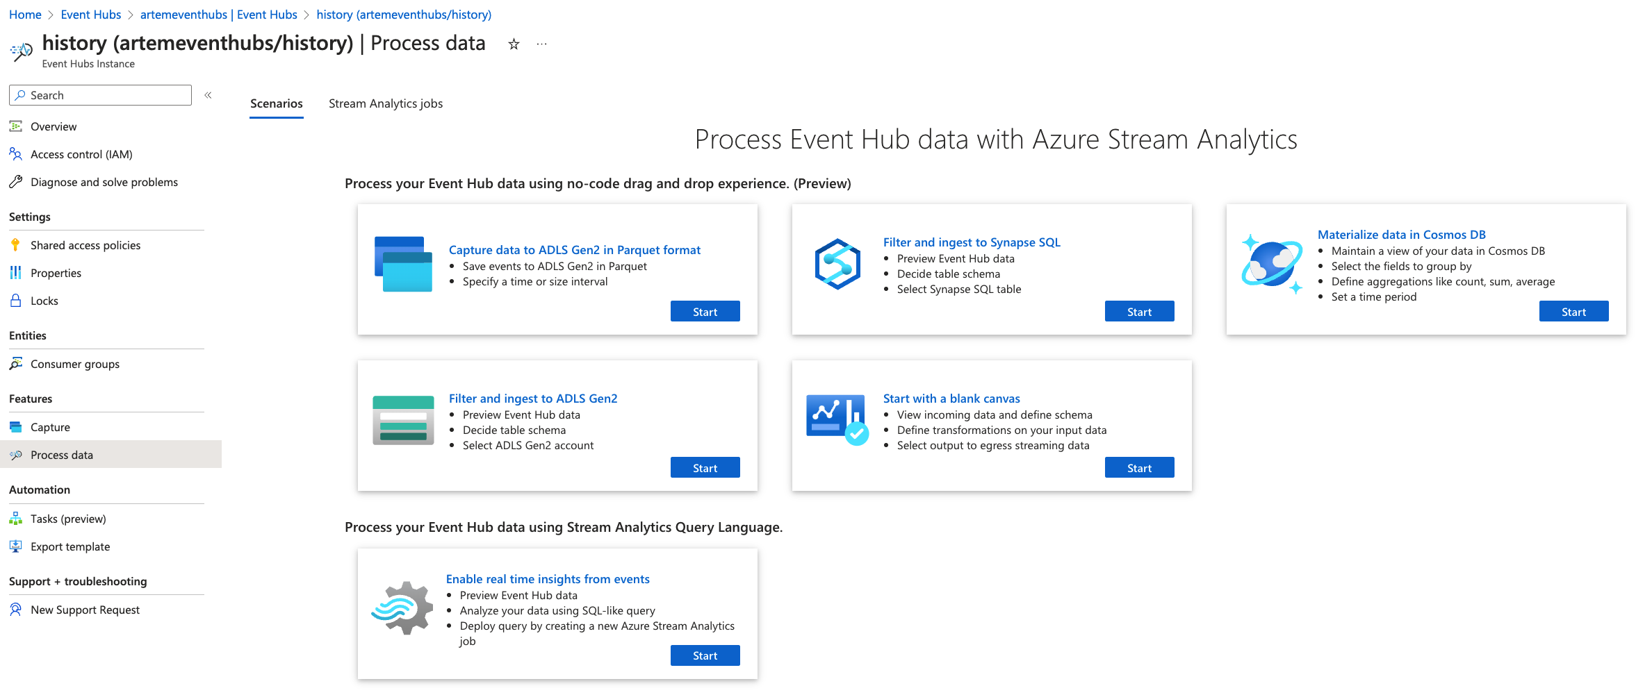Viewport: 1636px width, 695px height.
Task: Click the favorite star icon
Action: coord(514,44)
